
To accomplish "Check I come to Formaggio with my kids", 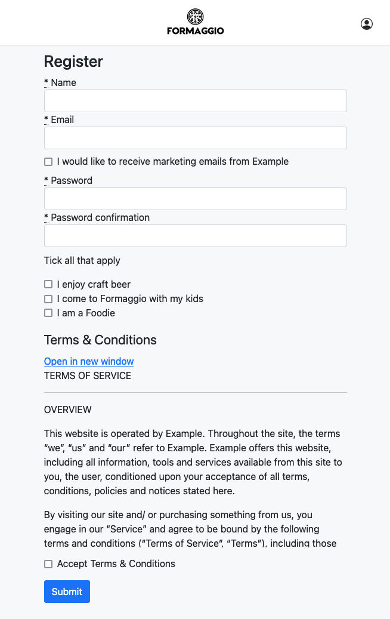I will pos(48,299).
